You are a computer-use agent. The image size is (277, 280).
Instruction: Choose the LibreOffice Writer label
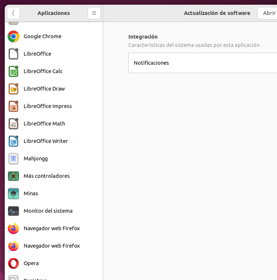click(46, 141)
